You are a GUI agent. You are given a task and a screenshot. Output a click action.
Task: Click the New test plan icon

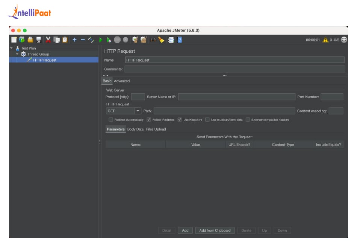click(x=14, y=40)
